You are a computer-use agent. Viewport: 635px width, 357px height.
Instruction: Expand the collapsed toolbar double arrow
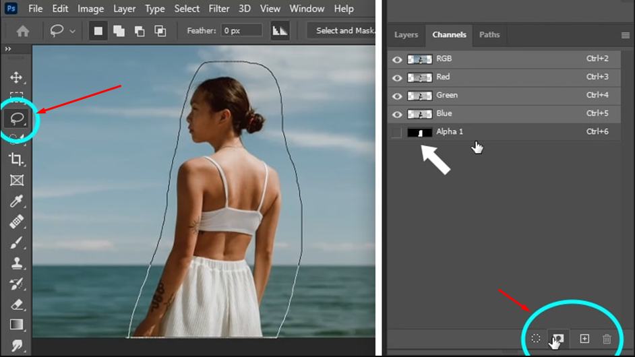[x=8, y=49]
